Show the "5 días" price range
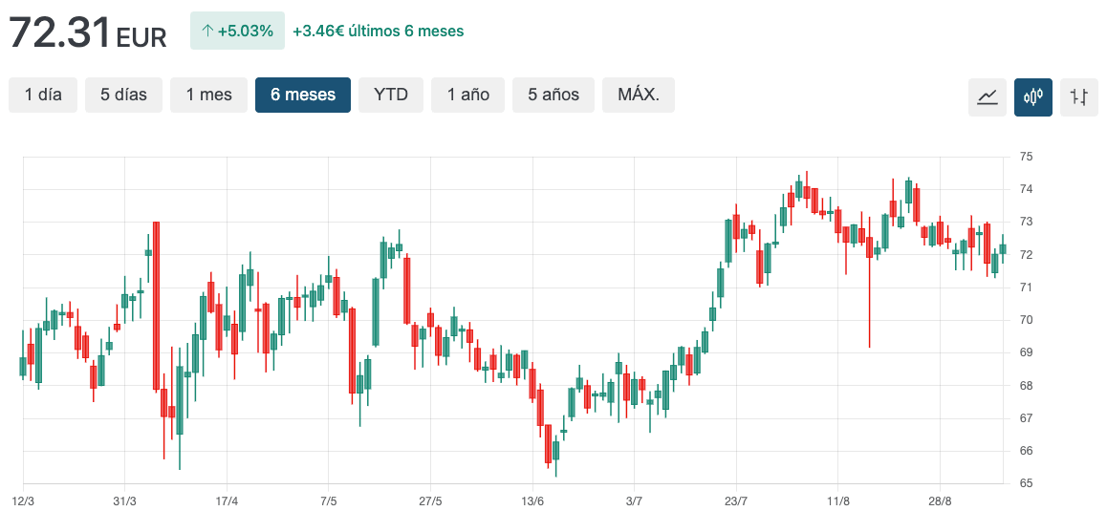The height and width of the screenshot is (511, 1107). click(x=123, y=95)
